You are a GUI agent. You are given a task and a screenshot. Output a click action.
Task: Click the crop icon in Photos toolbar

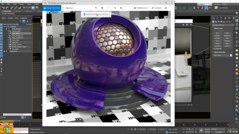point(121,8)
